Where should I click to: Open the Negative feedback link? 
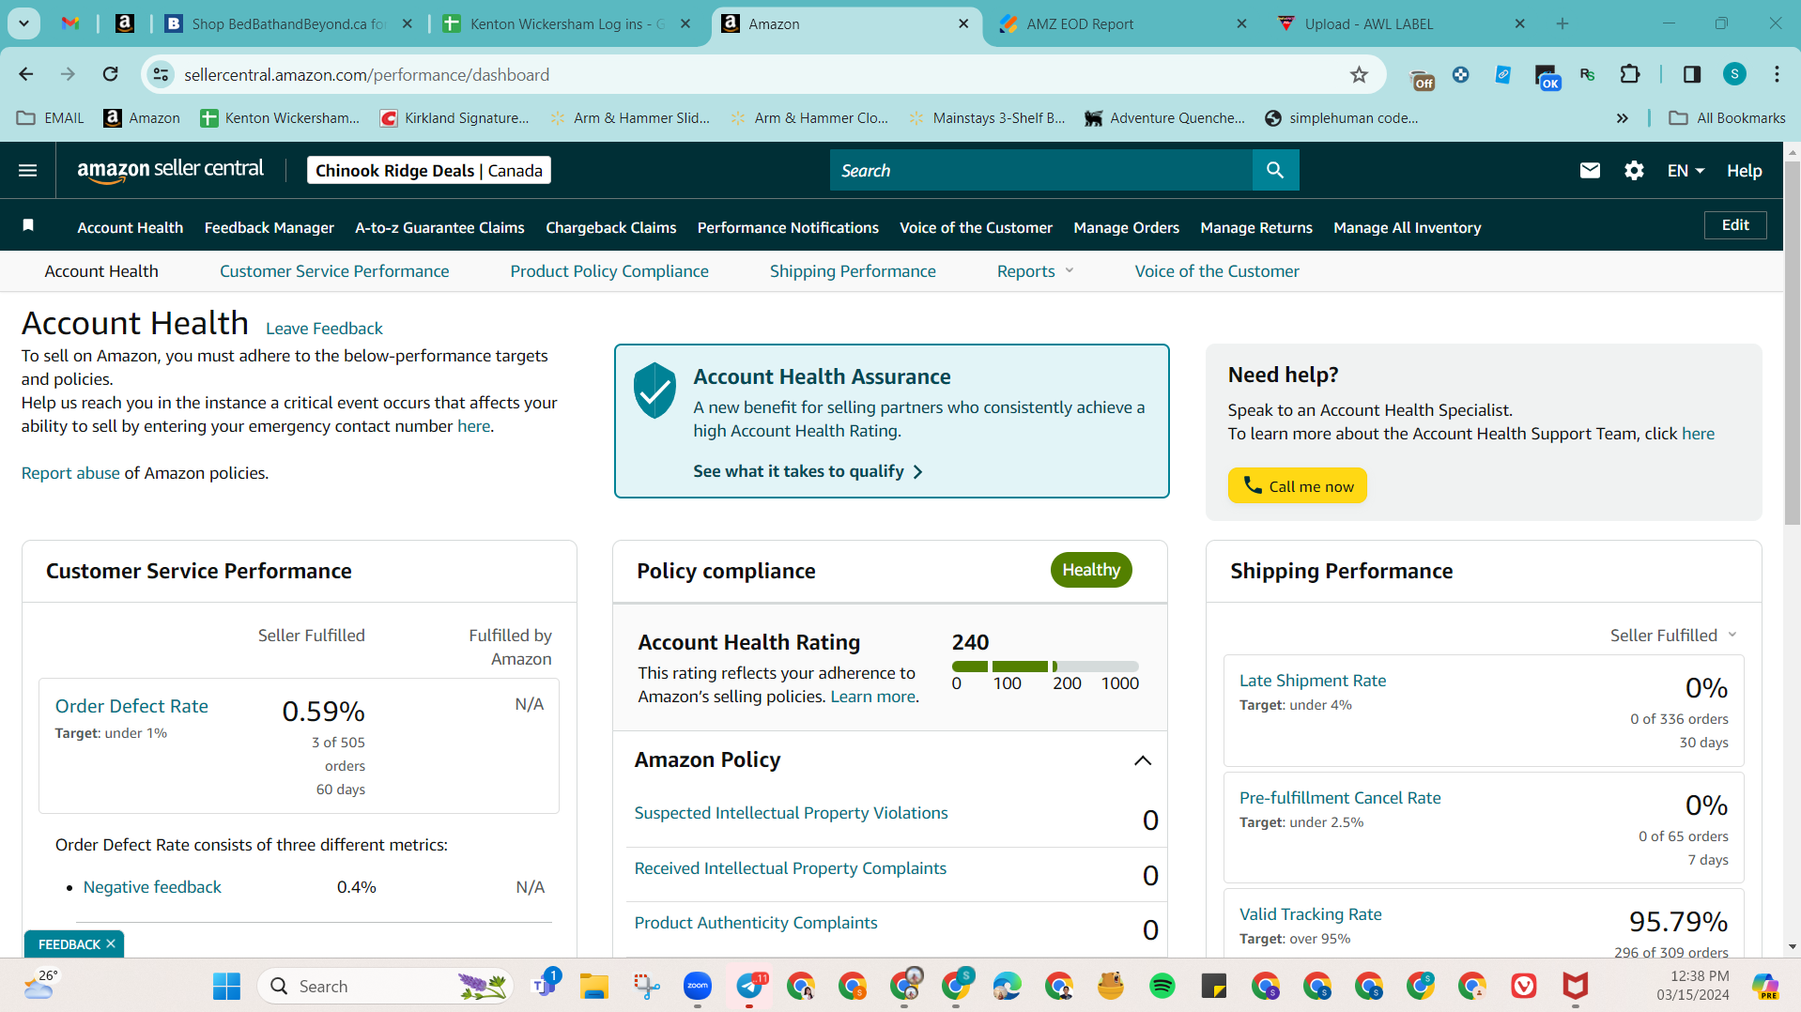click(x=152, y=887)
